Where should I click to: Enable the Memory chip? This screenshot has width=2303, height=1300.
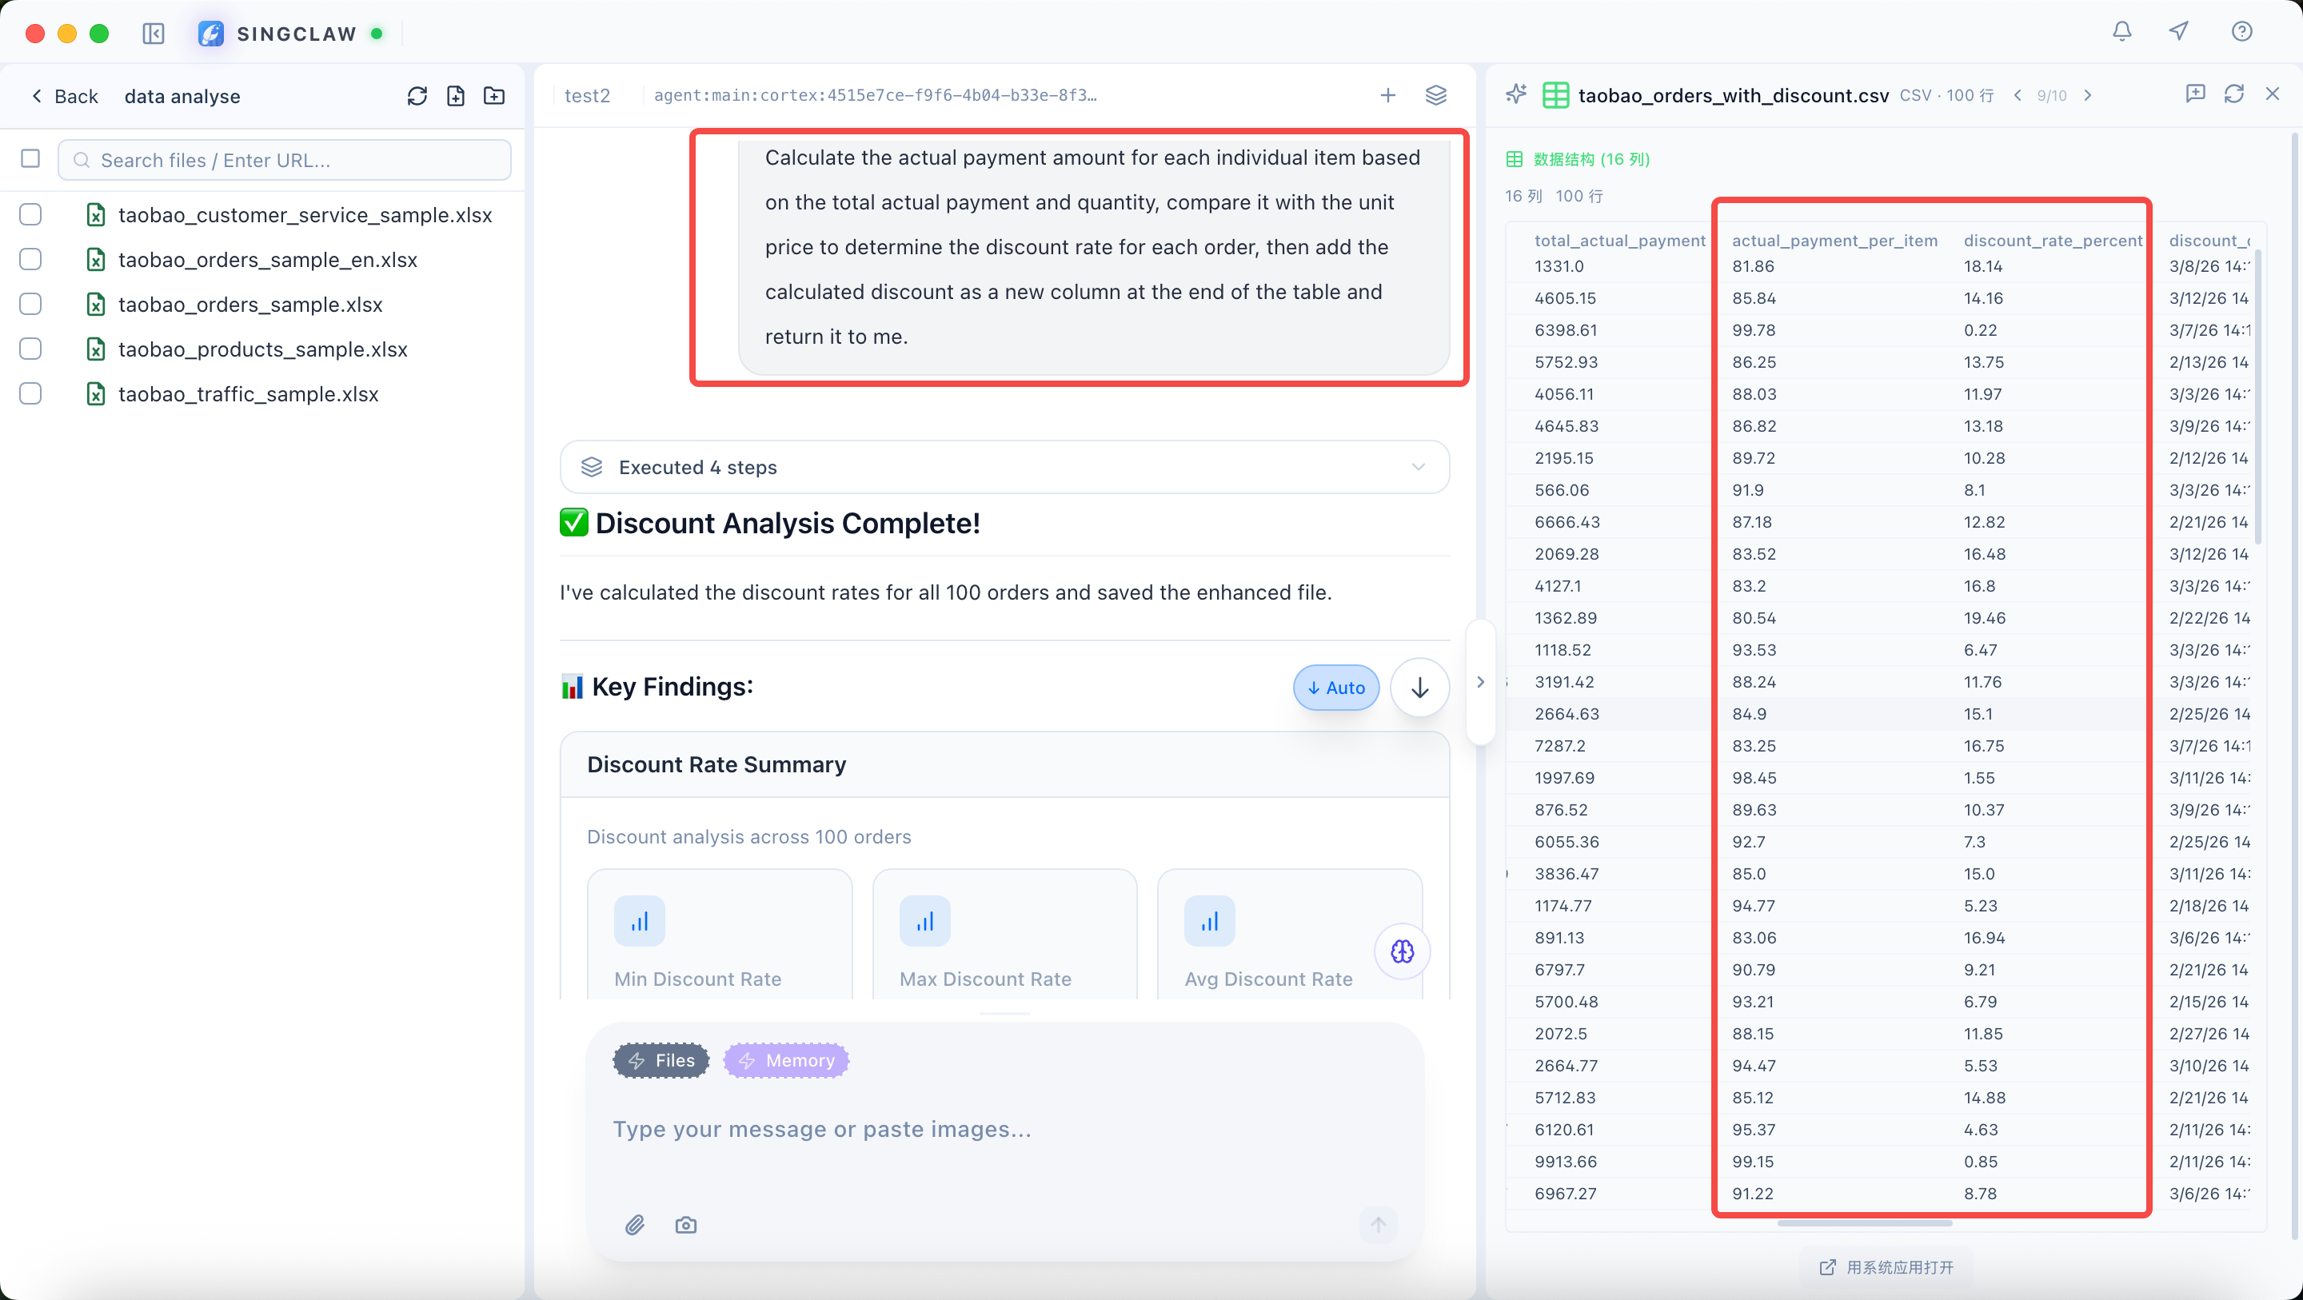pos(786,1060)
